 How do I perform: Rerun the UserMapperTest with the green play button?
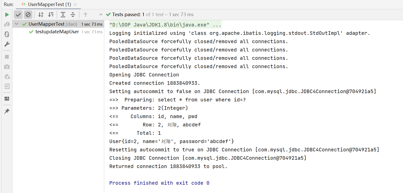pyautogui.click(x=7, y=15)
